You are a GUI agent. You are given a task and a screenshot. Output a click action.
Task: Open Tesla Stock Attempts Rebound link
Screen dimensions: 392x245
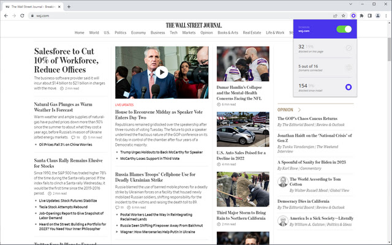coord(63,207)
